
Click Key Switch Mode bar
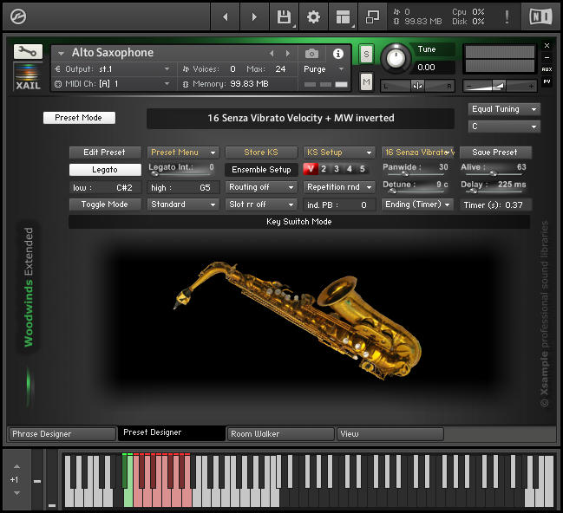pos(299,222)
